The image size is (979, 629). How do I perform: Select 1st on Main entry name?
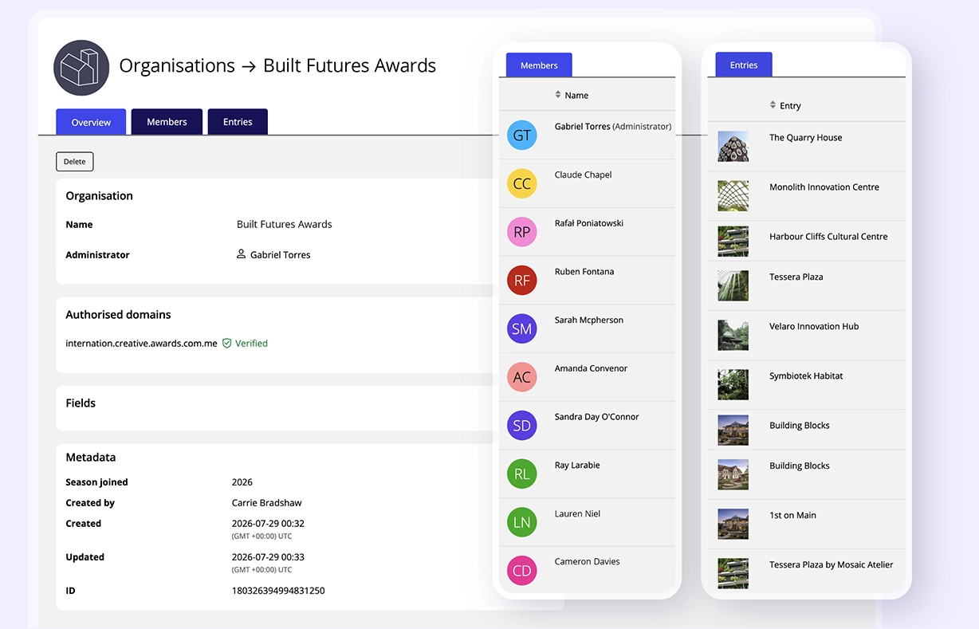(792, 515)
